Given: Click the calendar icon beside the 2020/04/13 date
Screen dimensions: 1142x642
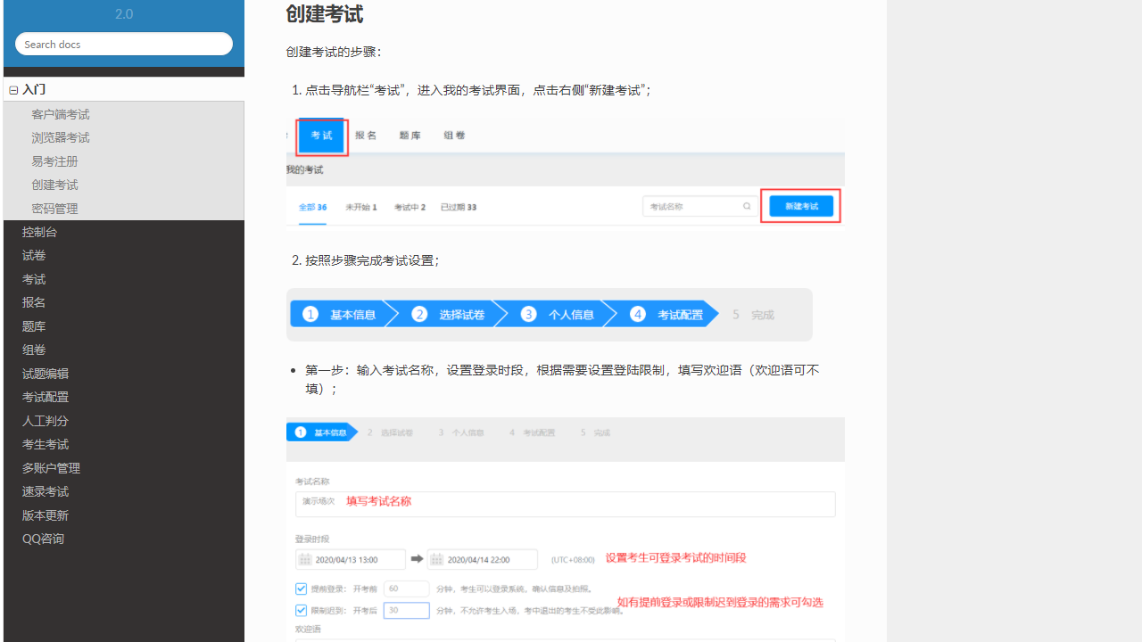Looking at the screenshot, I should pyautogui.click(x=305, y=559).
